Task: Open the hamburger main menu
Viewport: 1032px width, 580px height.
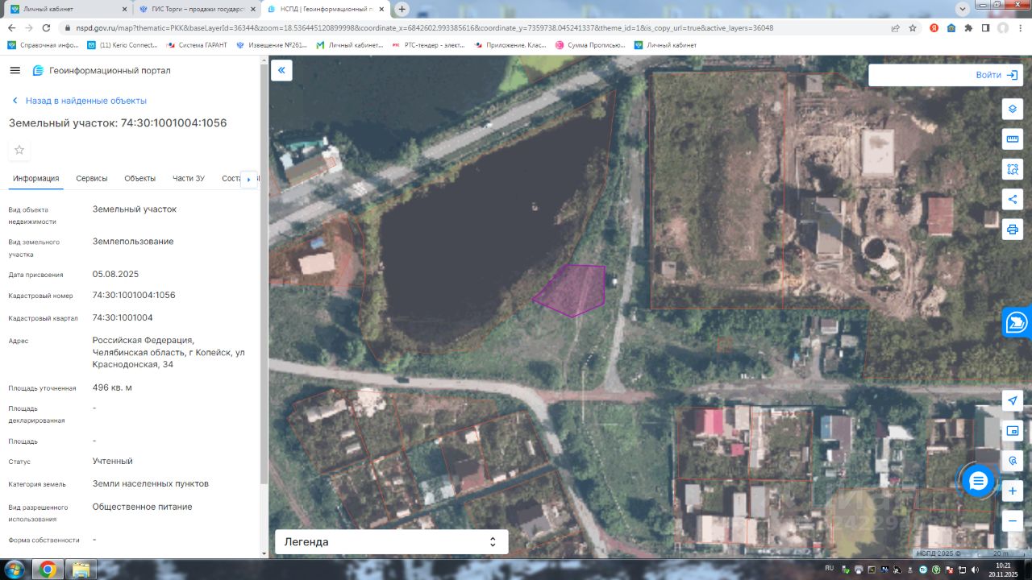Action: pyautogui.click(x=15, y=70)
